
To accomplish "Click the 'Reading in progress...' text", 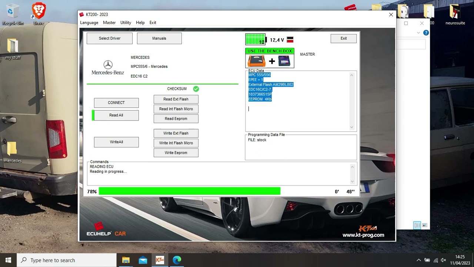I will 108,172.
